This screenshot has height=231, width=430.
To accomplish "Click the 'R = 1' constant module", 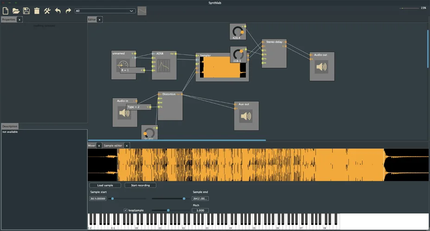I will pos(133,70).
